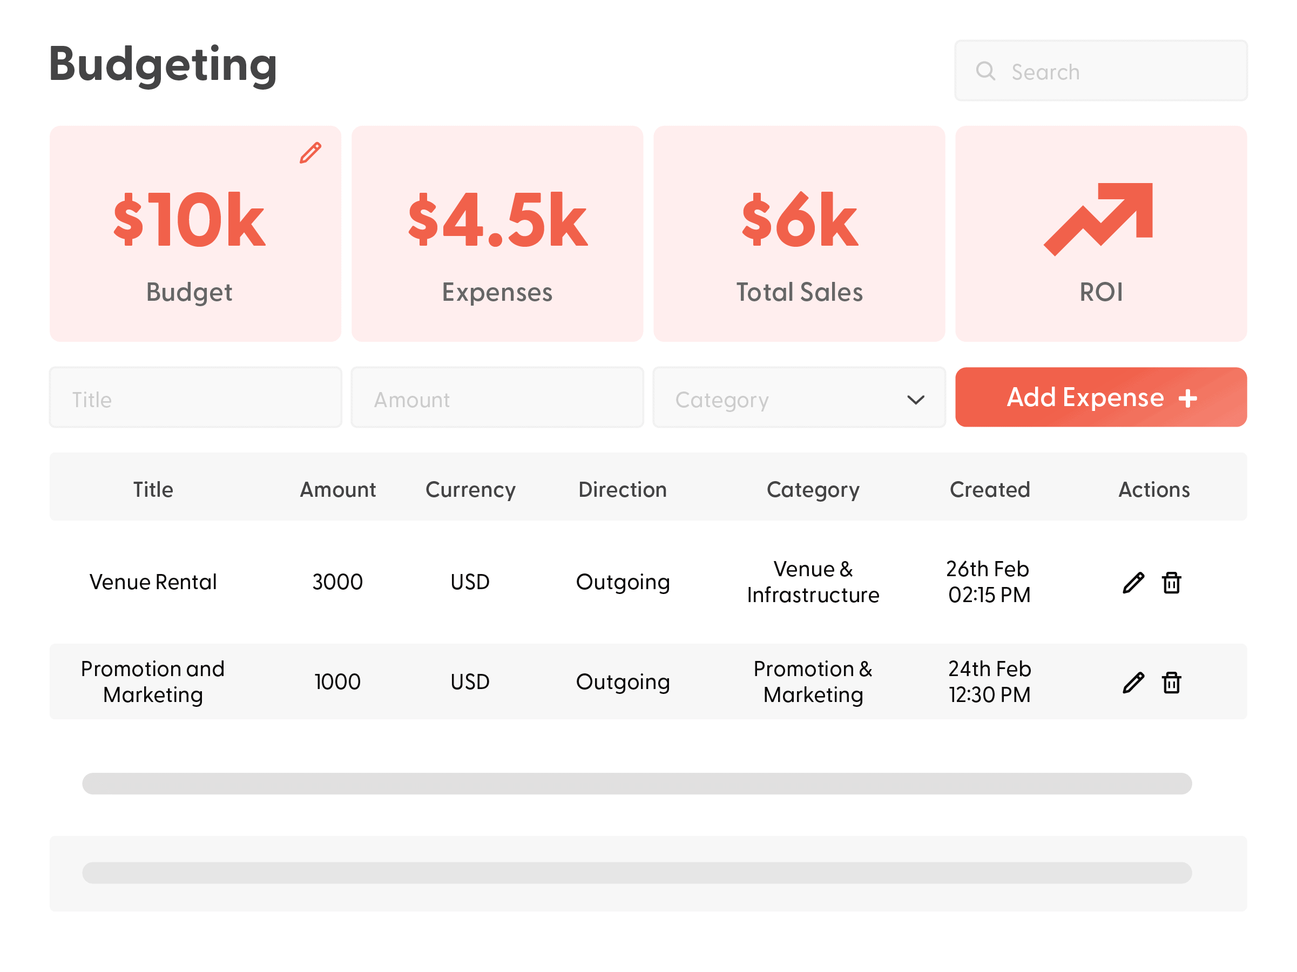Focus the expense Title input field
The image size is (1297, 972).
click(195, 399)
